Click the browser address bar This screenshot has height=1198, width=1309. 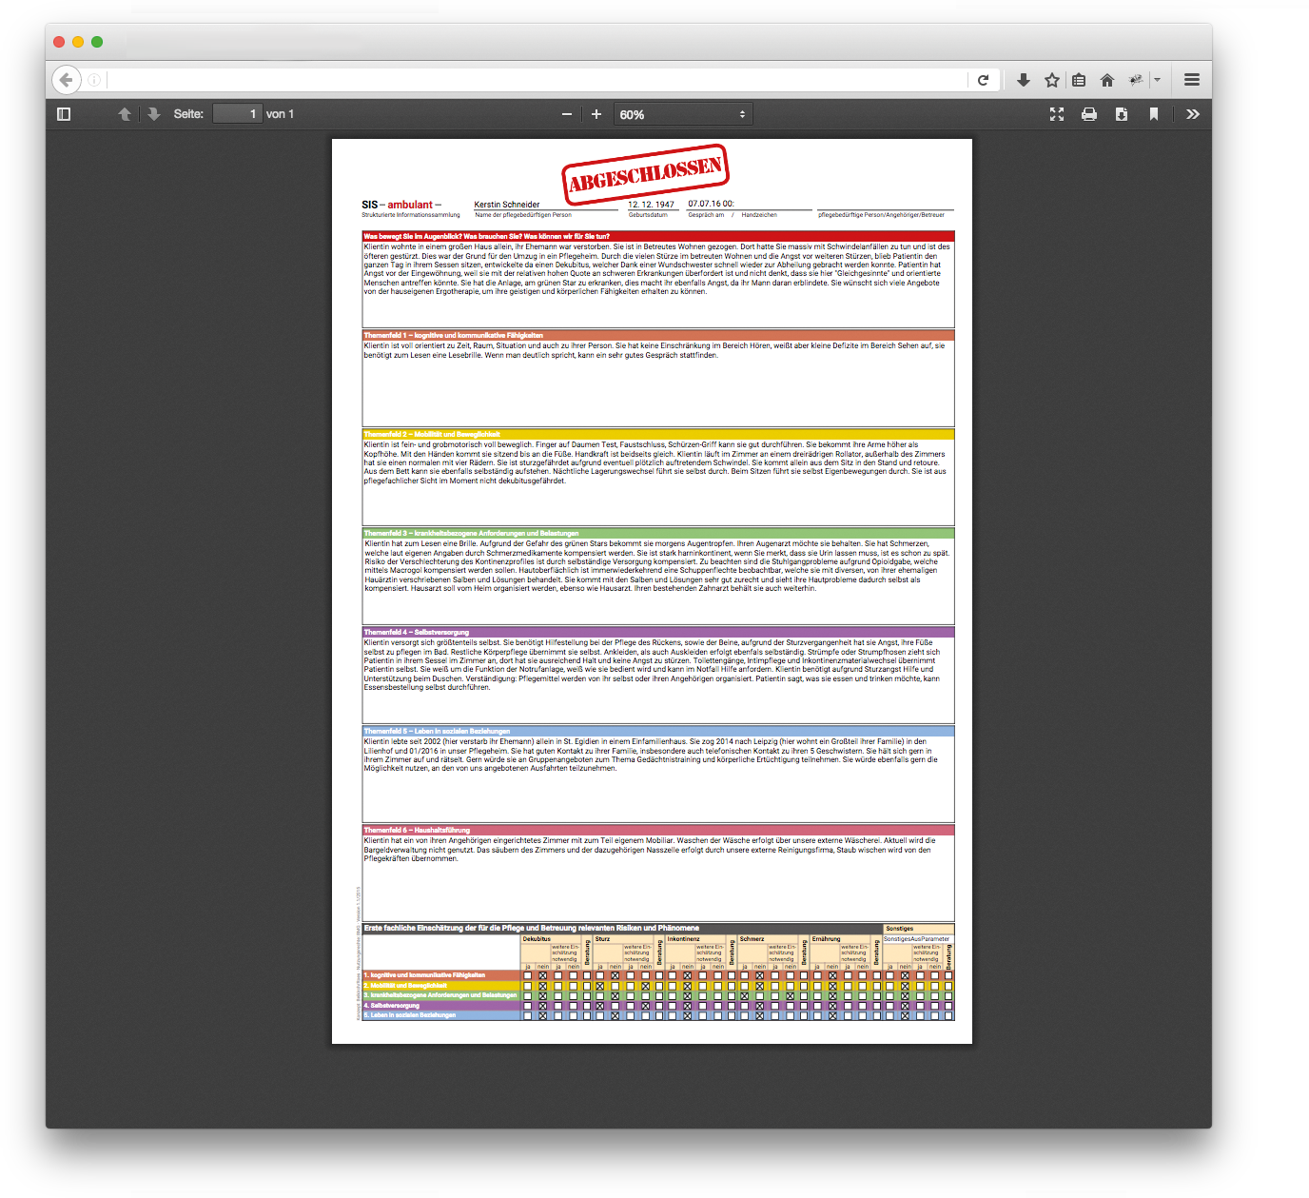tap(533, 80)
